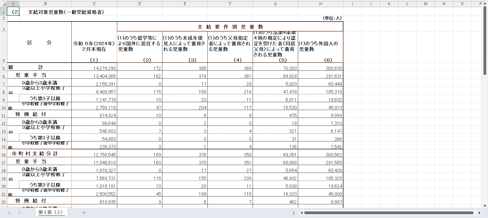Click the title cell 支給対象児童数(一般受給資格者)

coord(66,12)
